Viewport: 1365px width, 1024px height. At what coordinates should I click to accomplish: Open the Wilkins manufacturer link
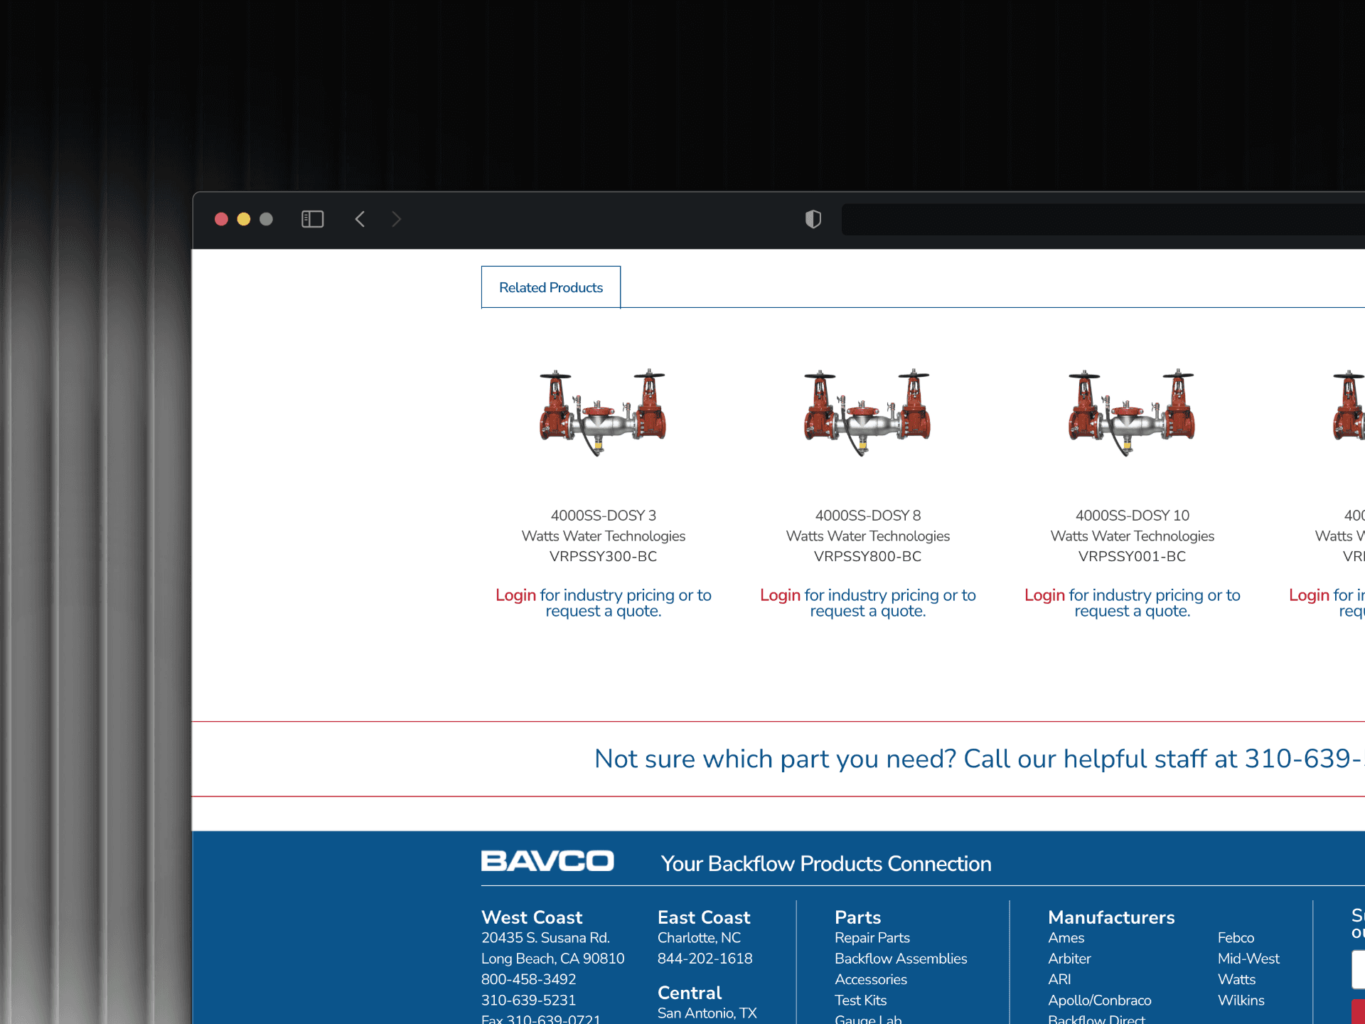[1241, 1001]
